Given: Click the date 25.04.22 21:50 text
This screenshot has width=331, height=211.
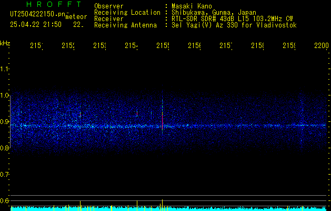Looking at the screenshot, I should pos(36,25).
